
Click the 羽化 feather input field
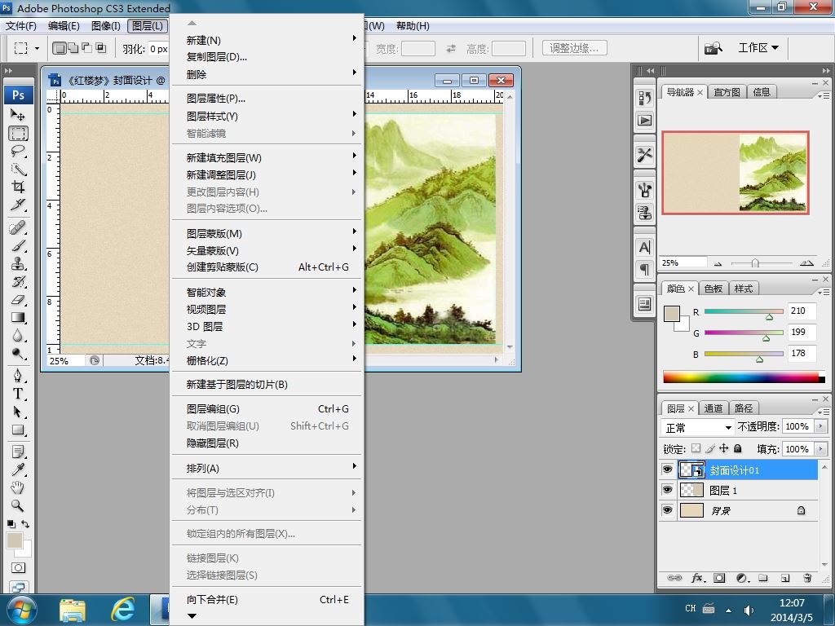(159, 48)
